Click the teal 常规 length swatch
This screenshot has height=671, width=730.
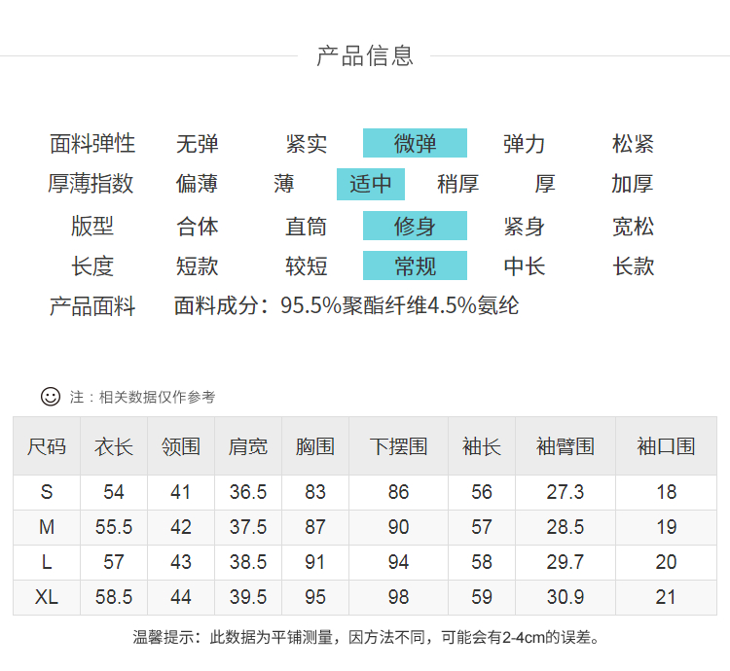(415, 265)
